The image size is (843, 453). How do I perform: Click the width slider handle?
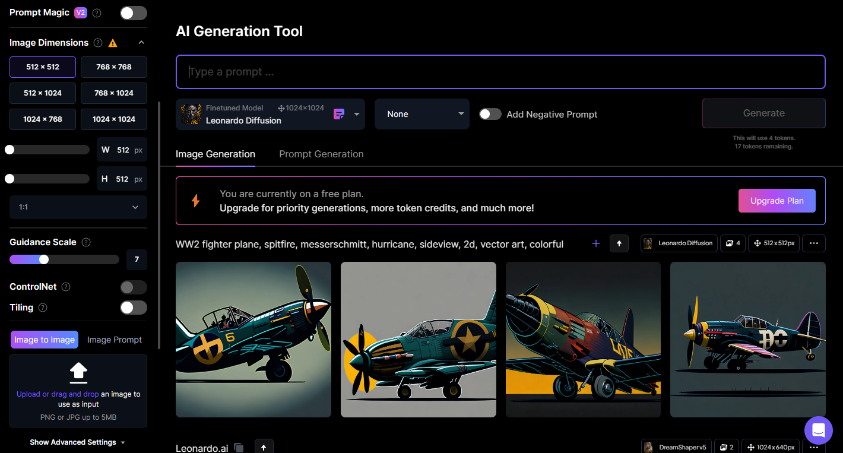pyautogui.click(x=9, y=150)
